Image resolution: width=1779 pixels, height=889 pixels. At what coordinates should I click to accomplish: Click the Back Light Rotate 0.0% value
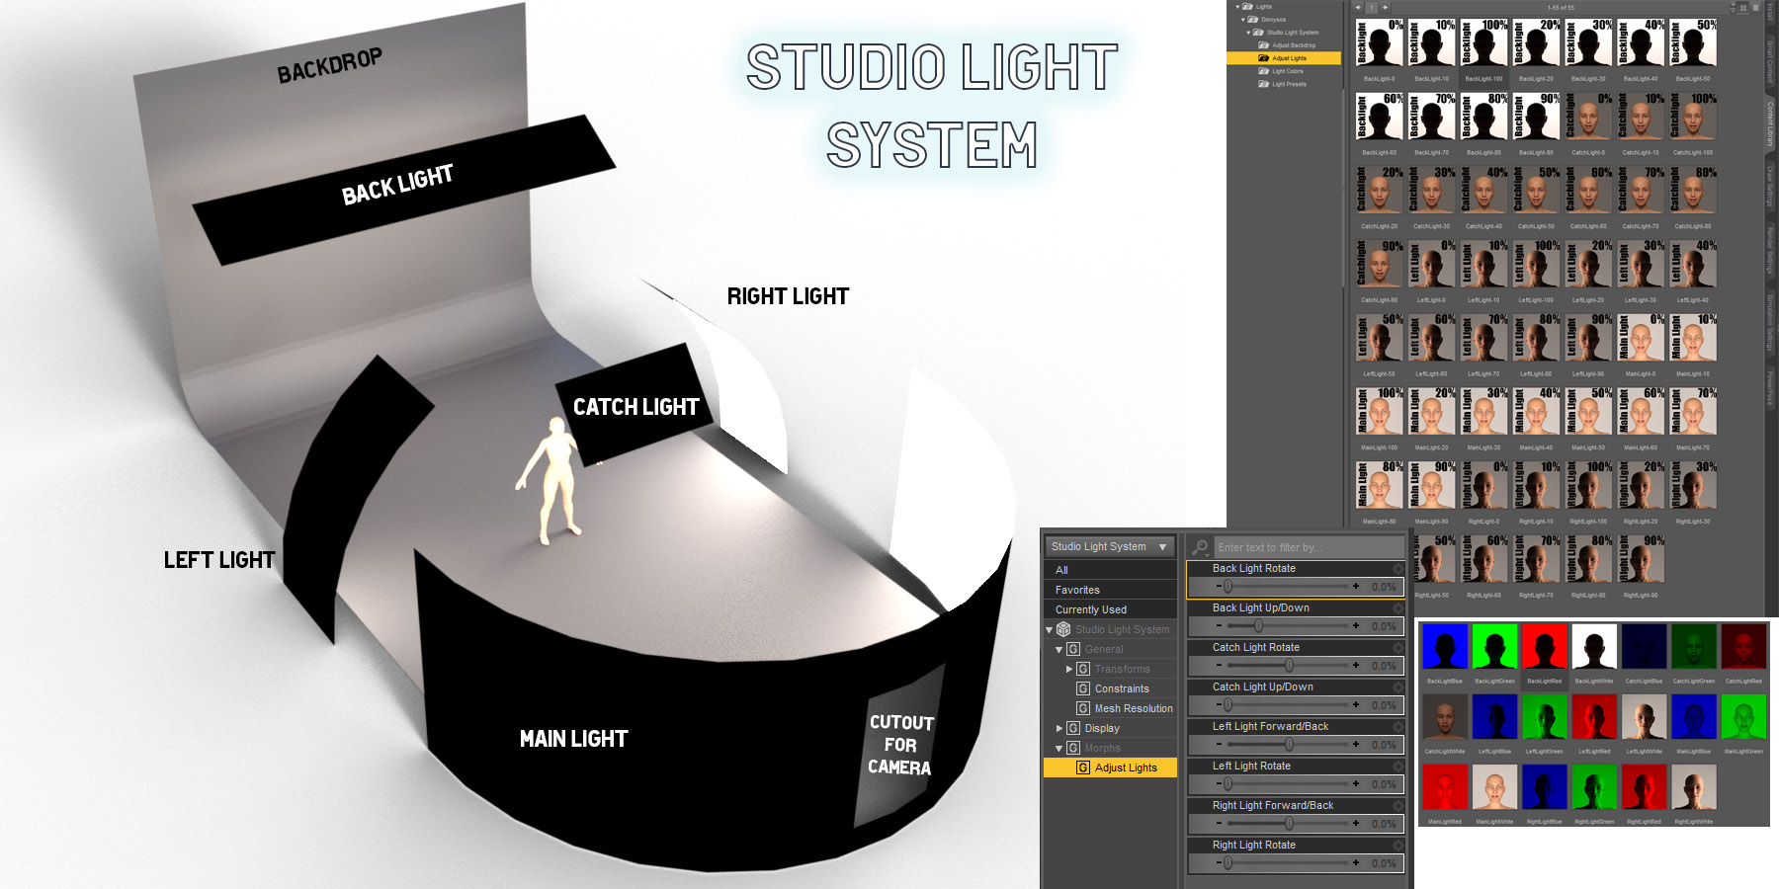click(1384, 587)
